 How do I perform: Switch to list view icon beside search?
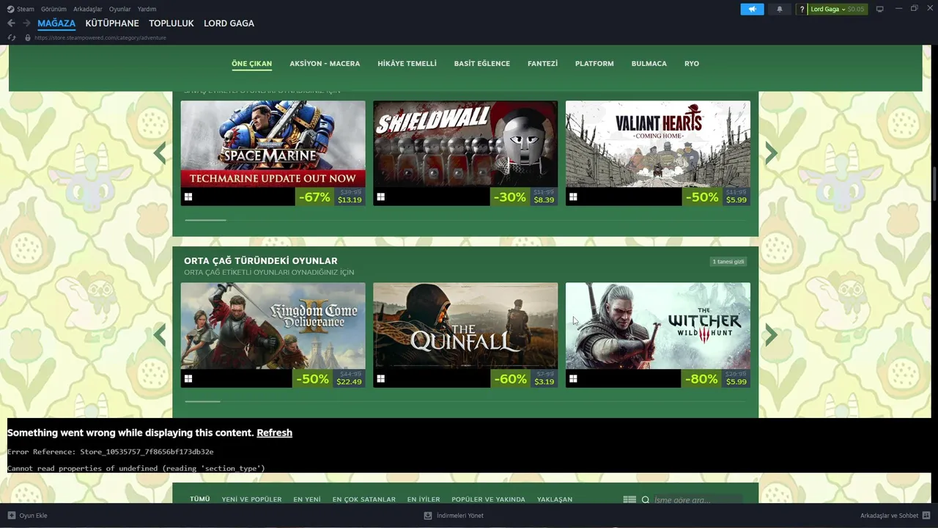(x=629, y=499)
